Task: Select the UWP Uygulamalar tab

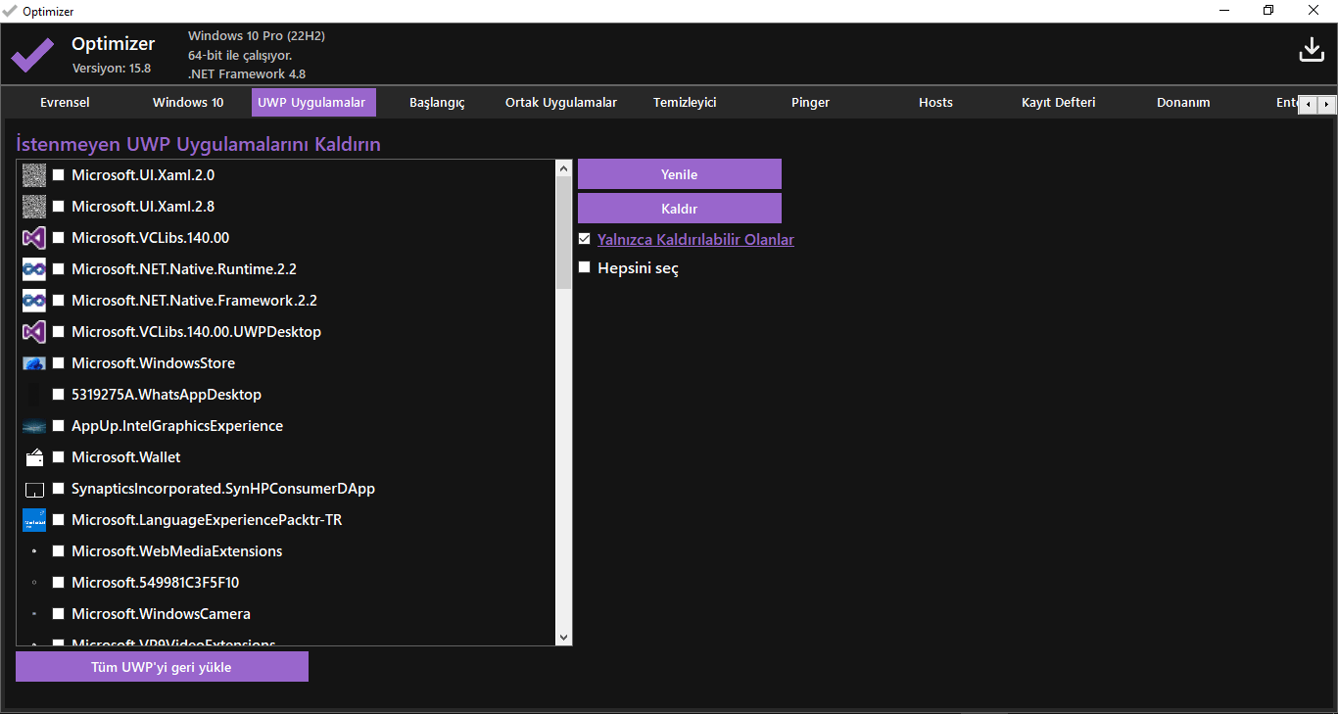Action: pos(311,102)
